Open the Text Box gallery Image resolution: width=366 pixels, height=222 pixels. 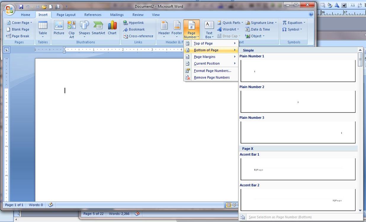[x=209, y=29]
